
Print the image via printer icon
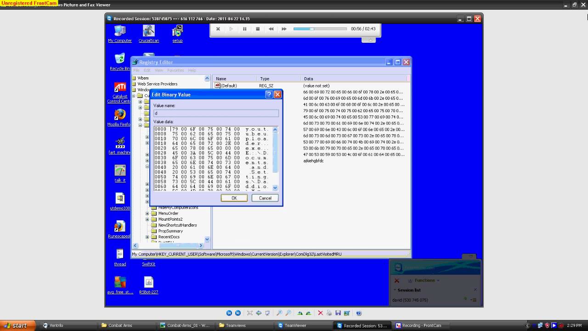(329, 313)
